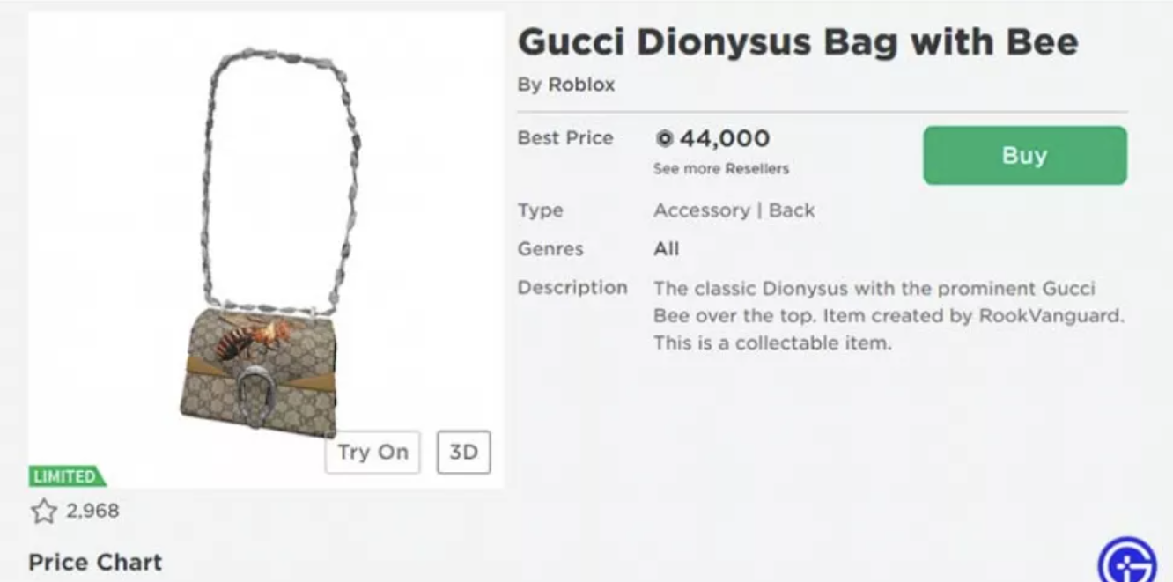Favorite the item with the star icon
1173x582 pixels.
pos(43,511)
